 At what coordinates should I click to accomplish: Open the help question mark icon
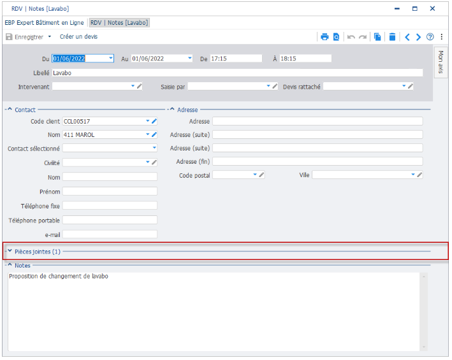pos(430,37)
